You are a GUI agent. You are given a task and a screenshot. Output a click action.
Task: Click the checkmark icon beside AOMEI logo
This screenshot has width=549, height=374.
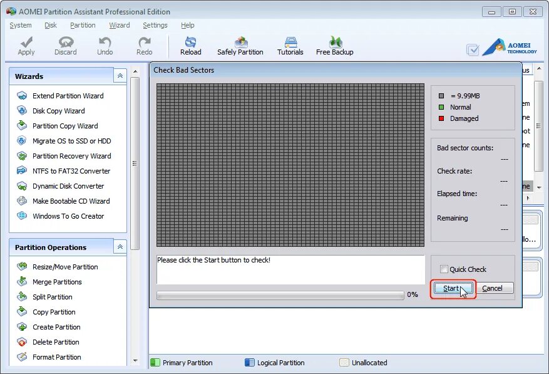click(473, 49)
